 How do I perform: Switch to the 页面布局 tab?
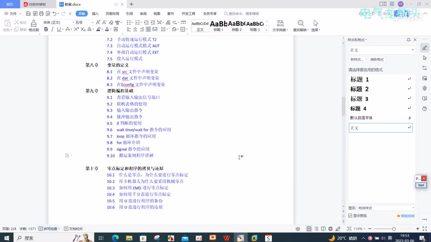(x=112, y=14)
